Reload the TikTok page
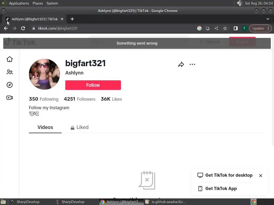The image size is (274, 205). coord(23,28)
